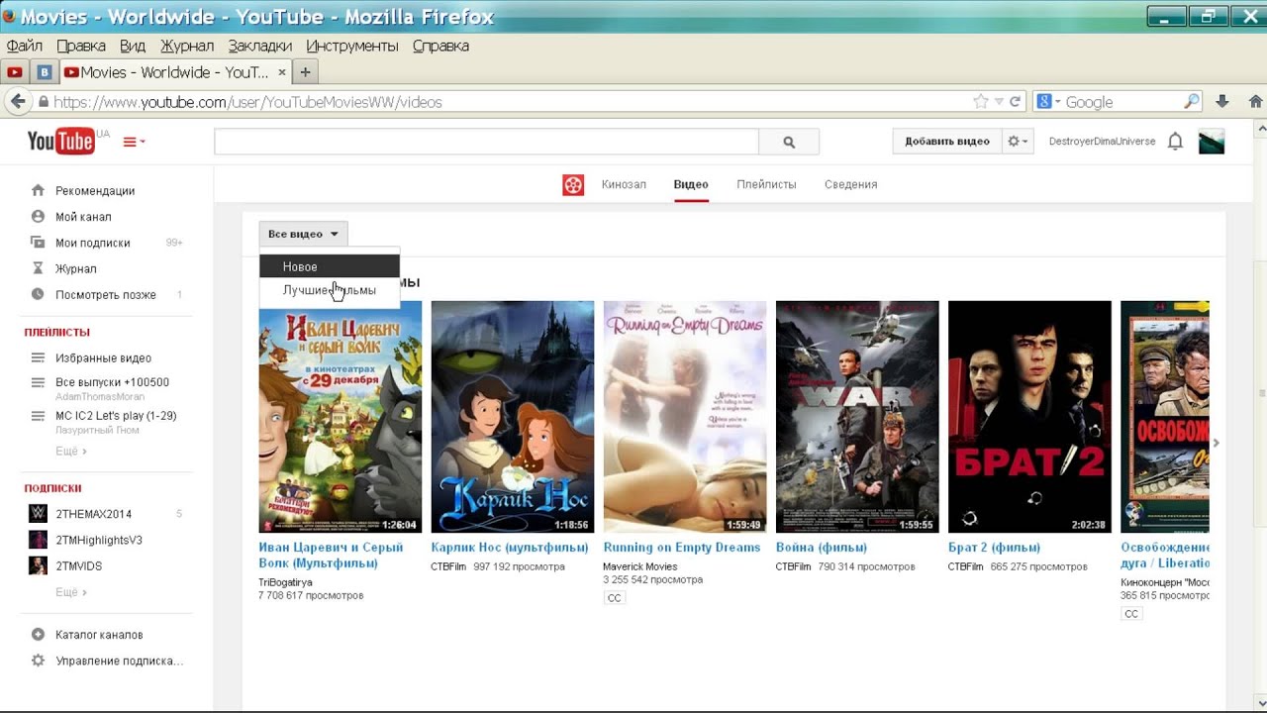Click the Добавить видео button
This screenshot has height=713, width=1267.
946,142
